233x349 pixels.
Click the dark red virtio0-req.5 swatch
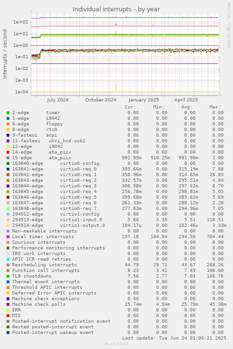8,197
